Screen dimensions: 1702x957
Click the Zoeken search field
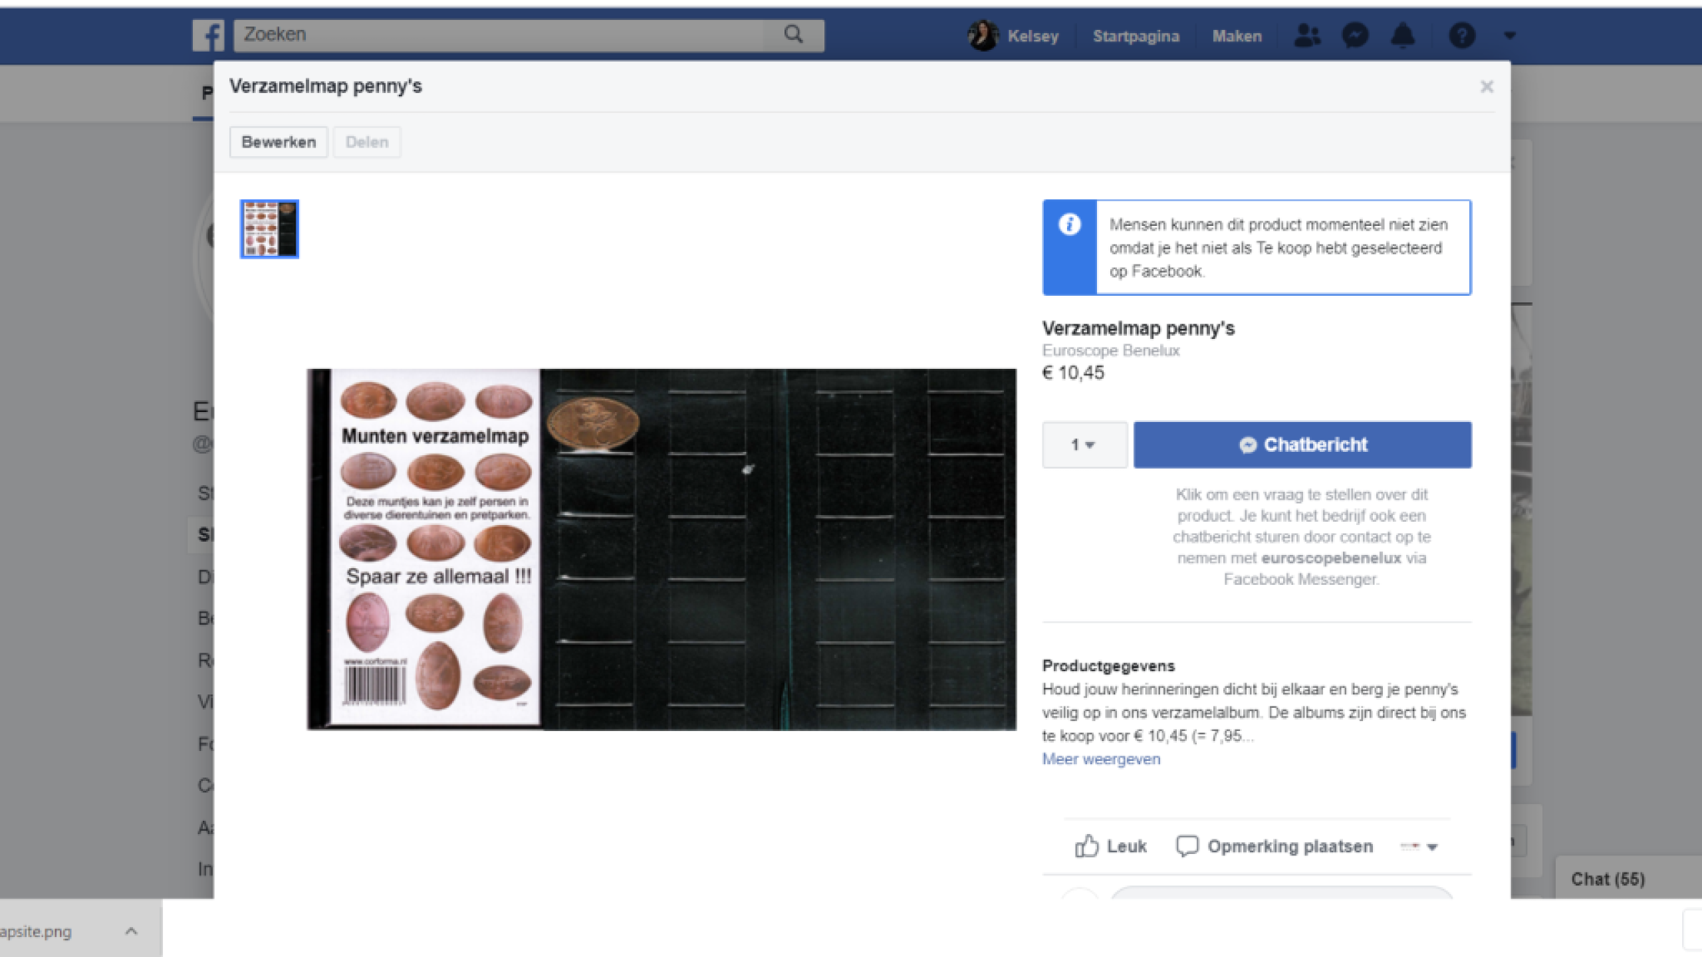click(x=505, y=35)
